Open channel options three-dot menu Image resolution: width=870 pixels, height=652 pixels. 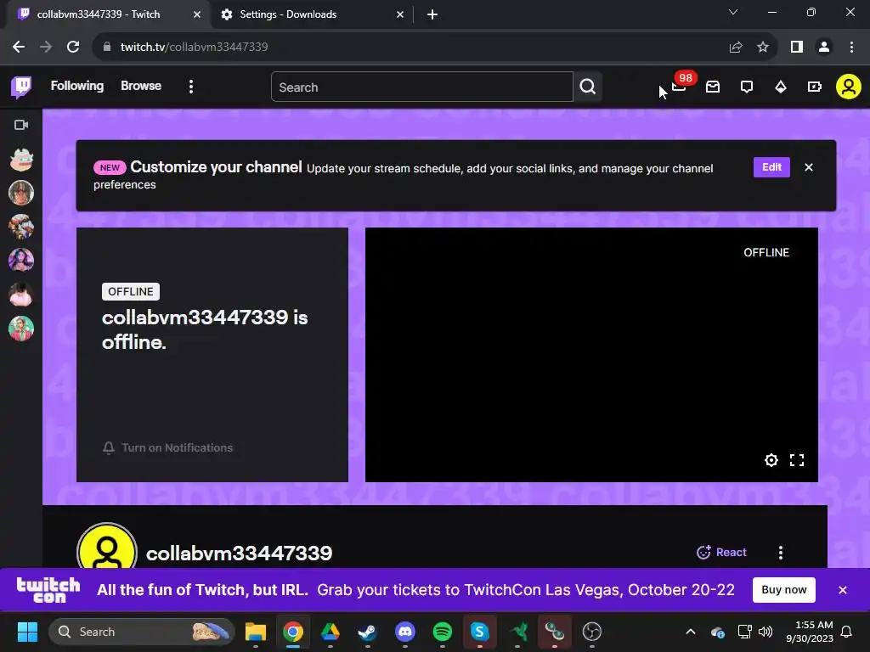[780, 552]
